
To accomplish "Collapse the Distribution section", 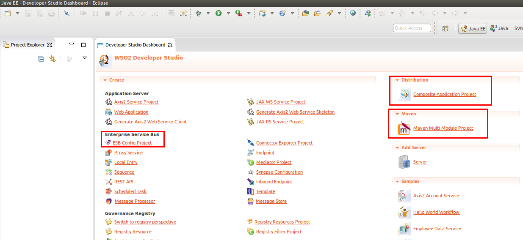I will point(397,80).
